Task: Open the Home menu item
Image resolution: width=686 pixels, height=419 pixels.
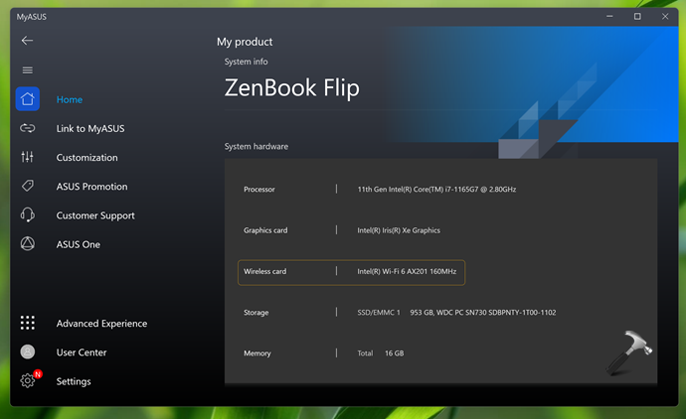Action: pyautogui.click(x=70, y=99)
